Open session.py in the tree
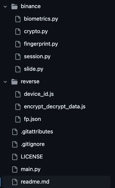This screenshot has width=115, height=188. pyautogui.click(x=37, y=56)
